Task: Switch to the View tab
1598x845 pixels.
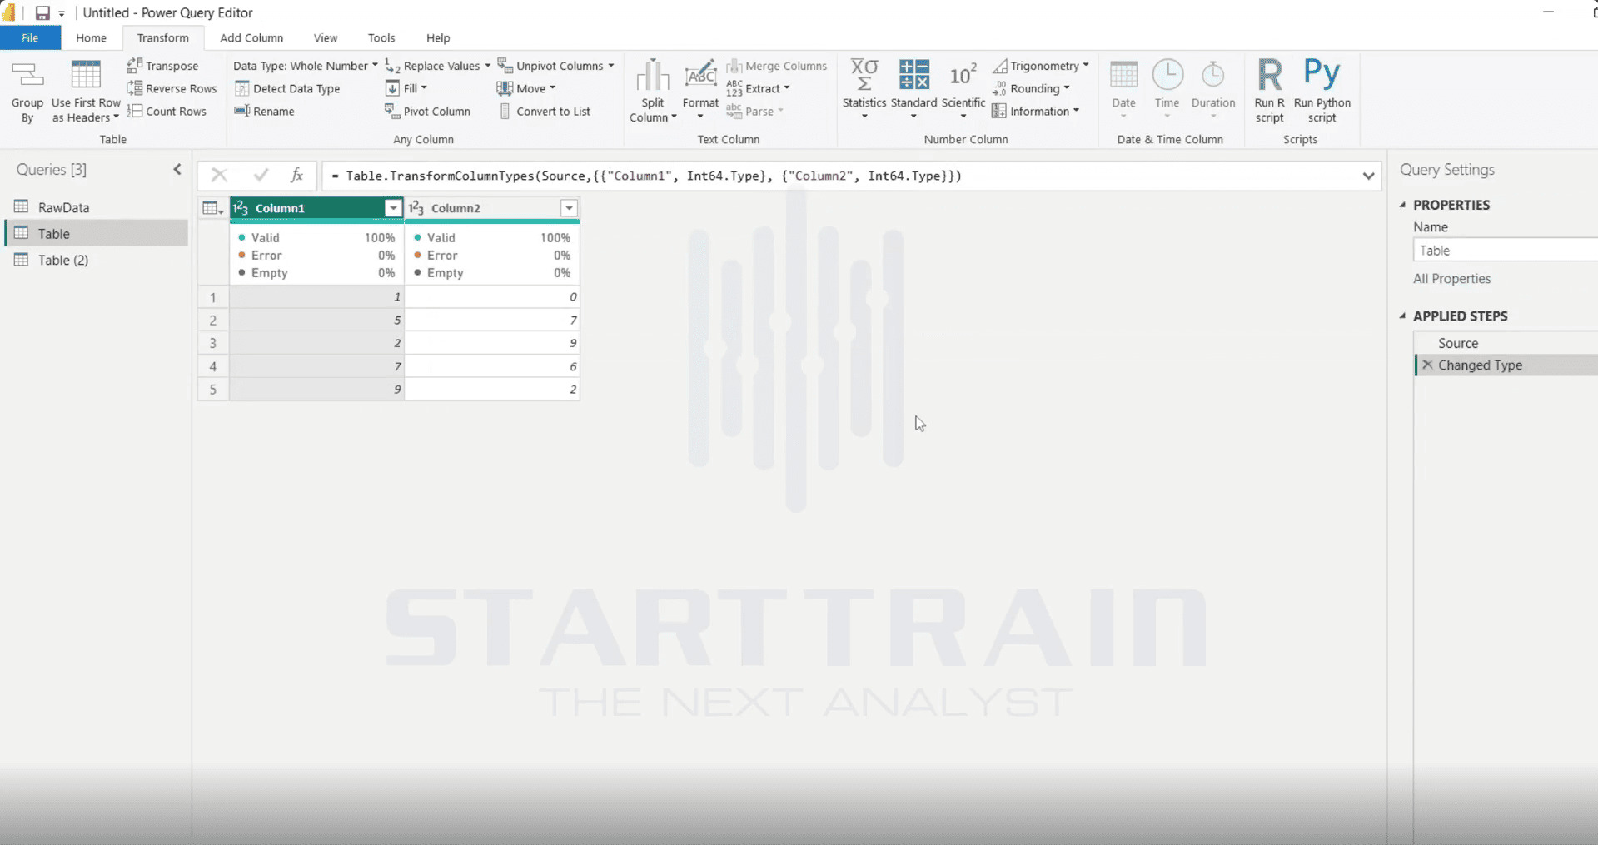Action: click(x=326, y=38)
